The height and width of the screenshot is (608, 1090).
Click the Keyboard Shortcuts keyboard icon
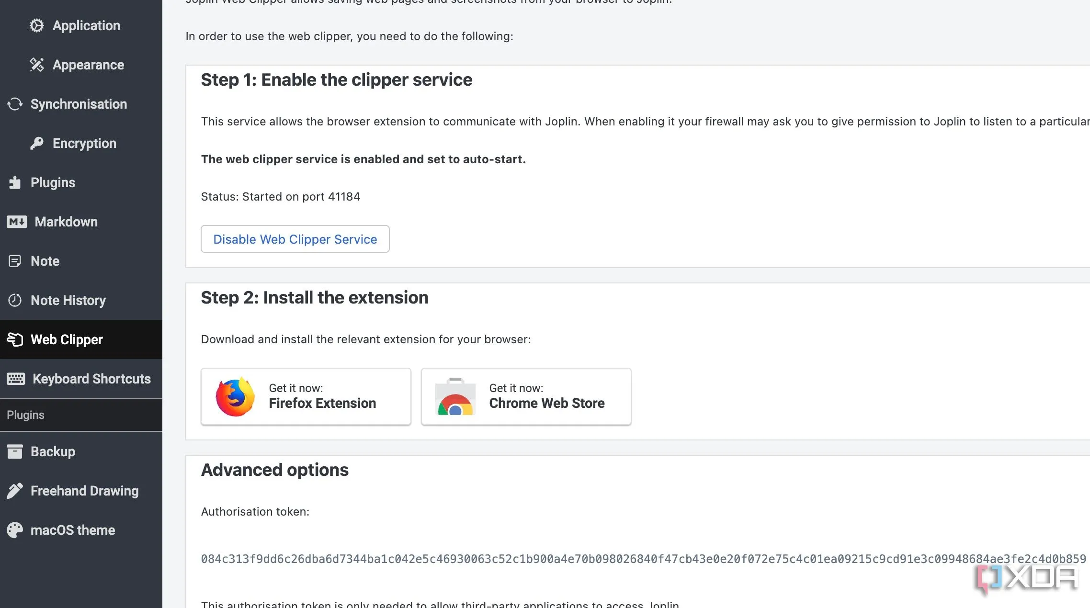tap(16, 379)
